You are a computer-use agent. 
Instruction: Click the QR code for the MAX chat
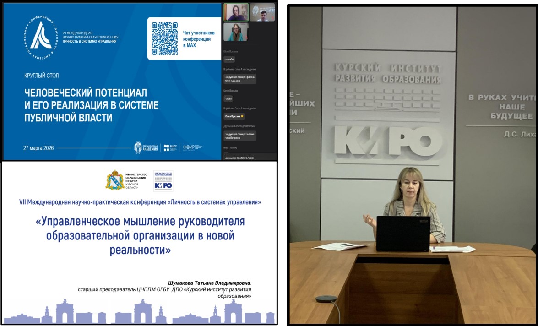tap(164, 38)
